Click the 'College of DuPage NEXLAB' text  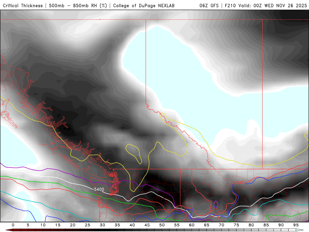144,5
